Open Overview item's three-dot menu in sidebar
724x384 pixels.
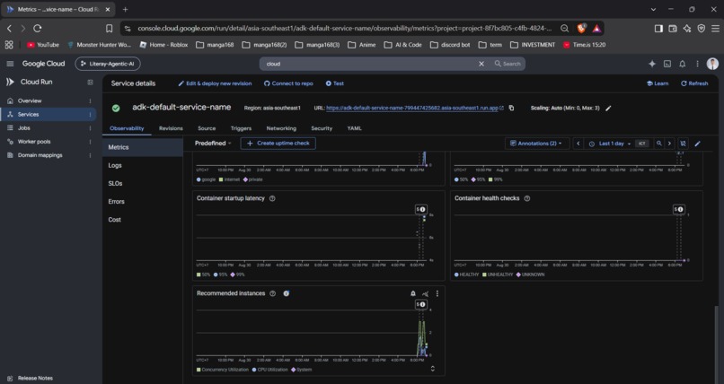pyautogui.click(x=90, y=101)
